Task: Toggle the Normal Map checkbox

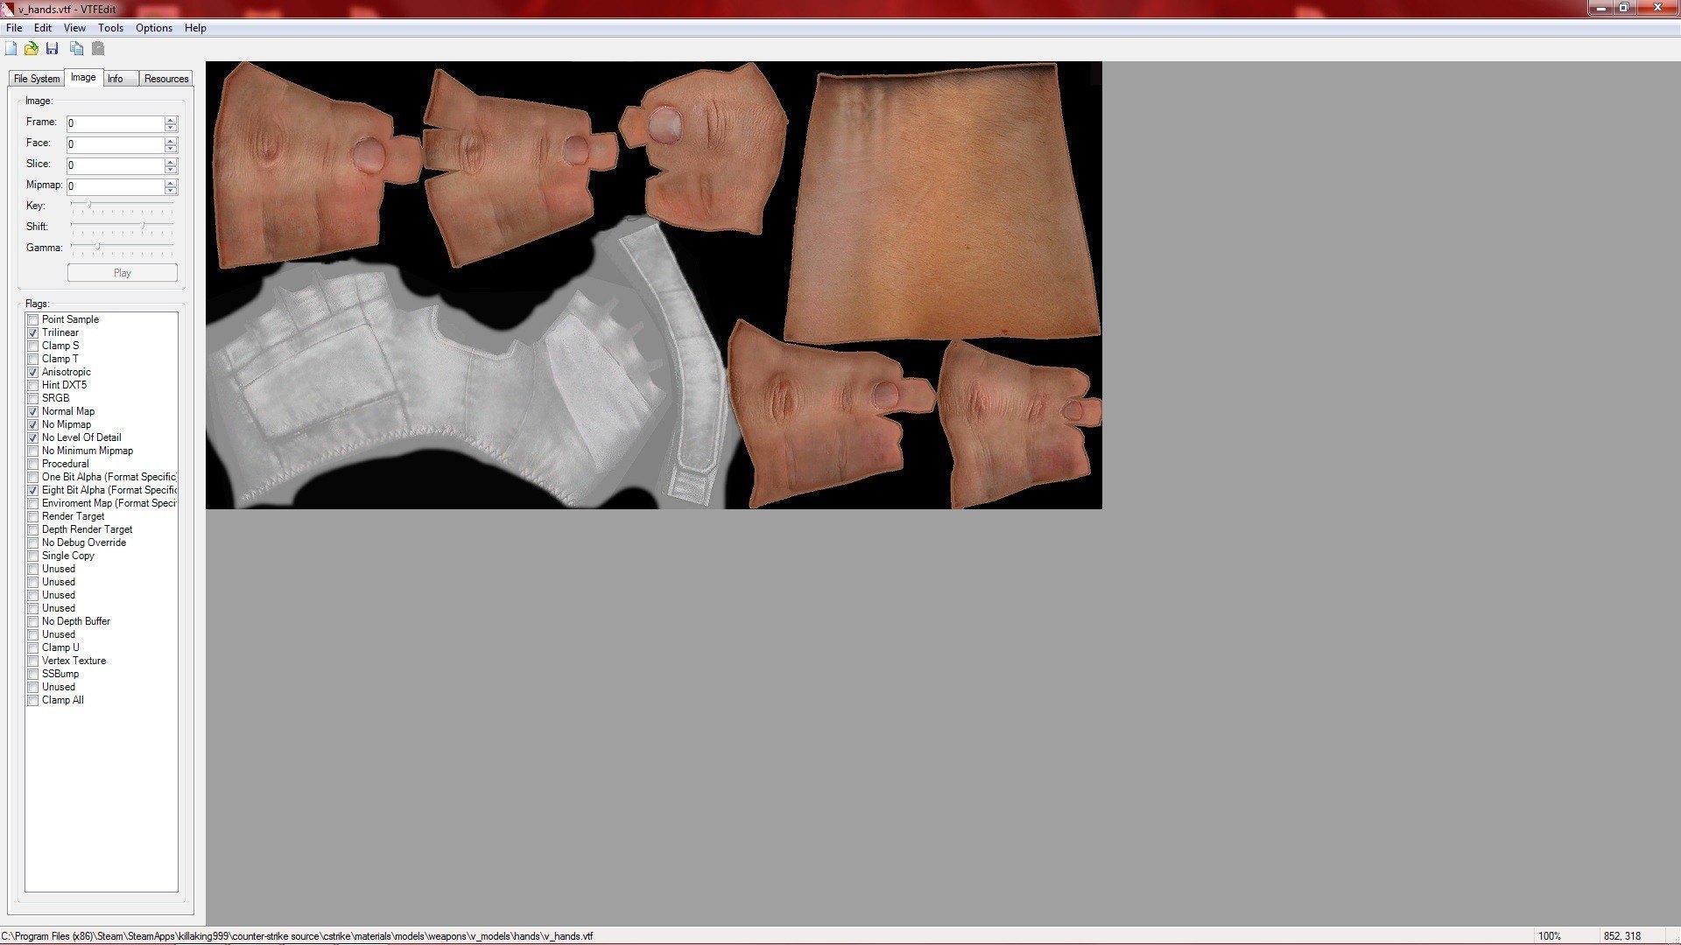Action: tap(33, 412)
